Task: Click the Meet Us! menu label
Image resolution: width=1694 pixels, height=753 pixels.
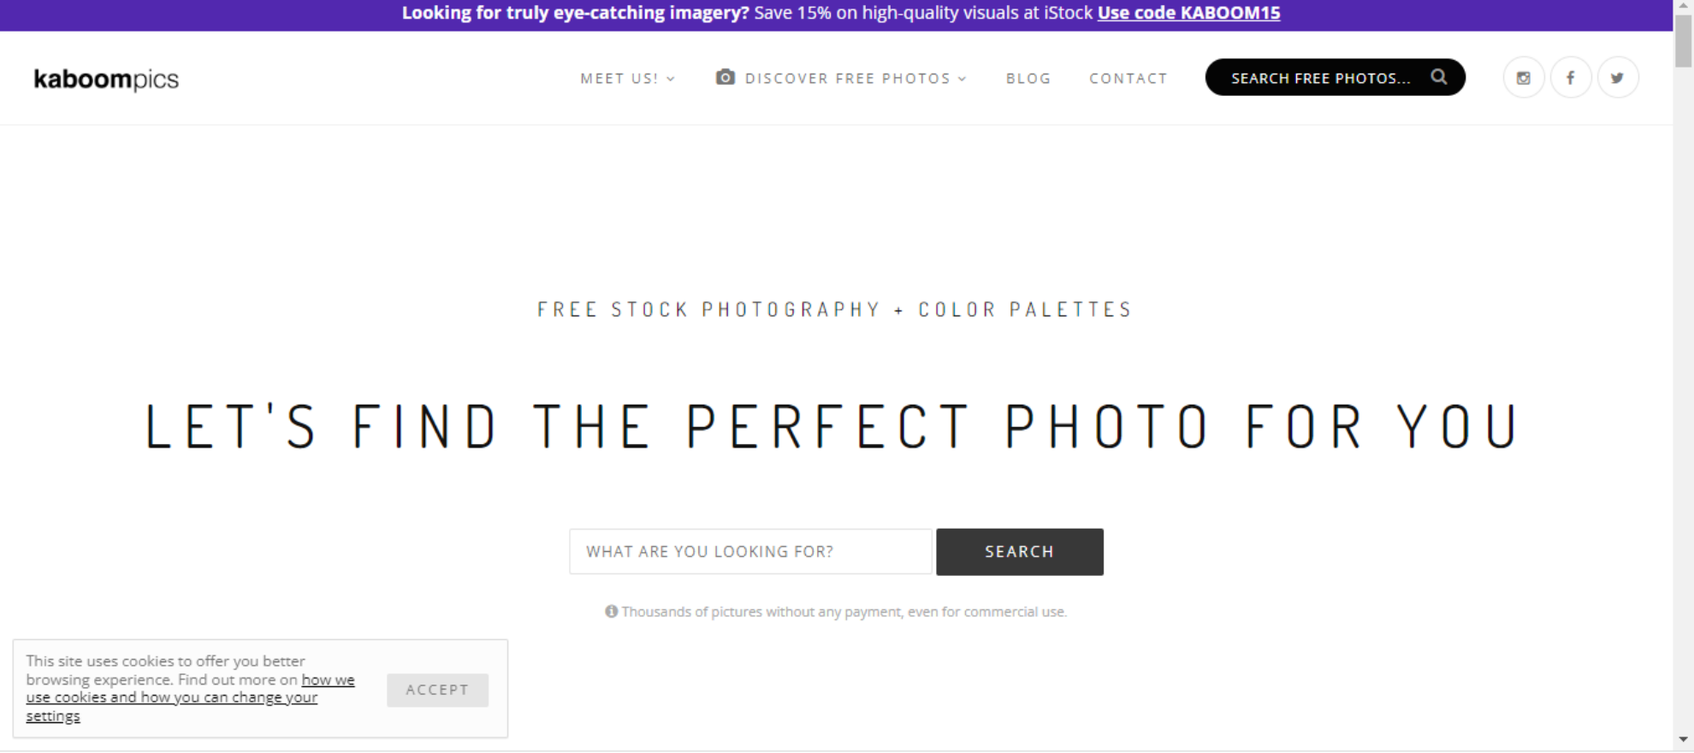Action: (619, 79)
